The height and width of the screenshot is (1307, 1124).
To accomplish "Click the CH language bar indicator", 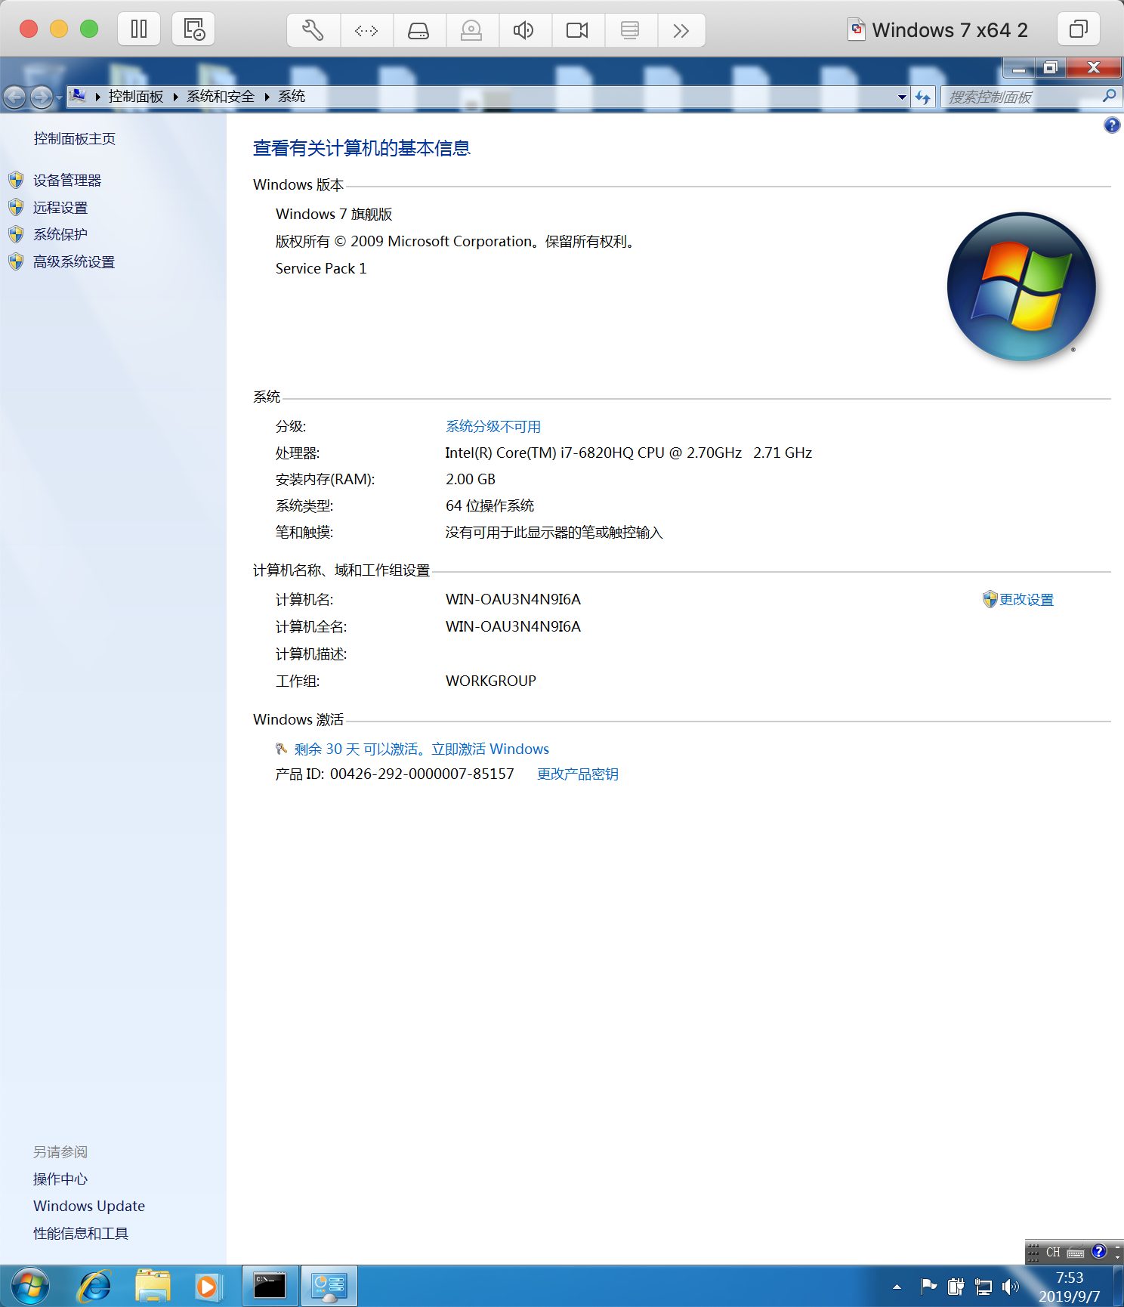I will 1053,1253.
